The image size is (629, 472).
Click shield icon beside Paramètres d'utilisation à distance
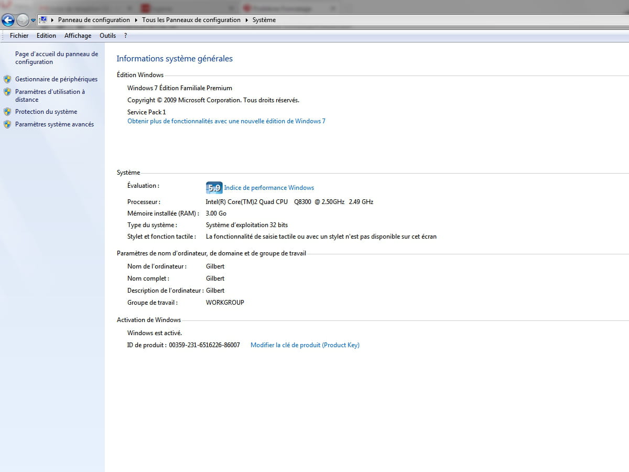click(7, 92)
